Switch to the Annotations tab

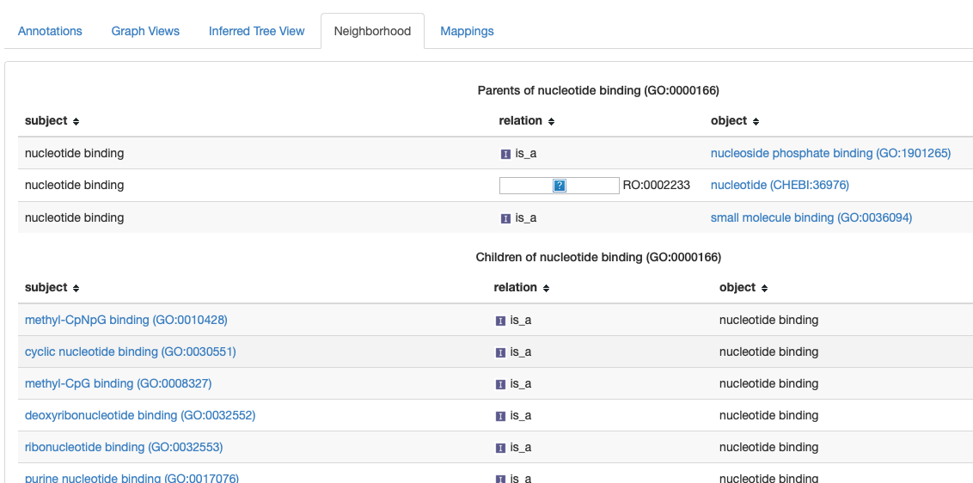tap(50, 31)
